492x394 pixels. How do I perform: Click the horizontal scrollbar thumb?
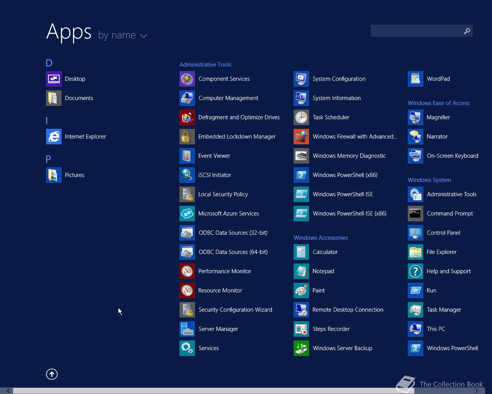coord(214,391)
